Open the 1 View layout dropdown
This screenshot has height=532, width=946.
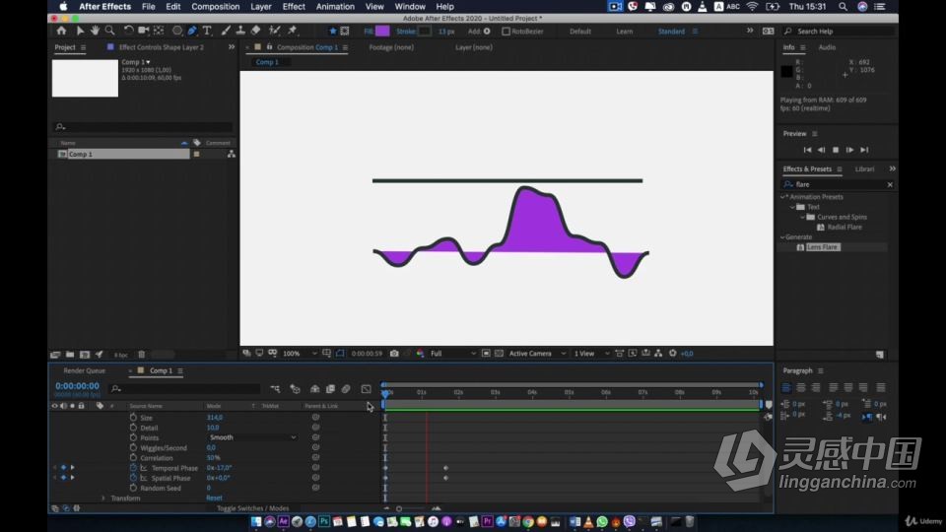tap(591, 354)
